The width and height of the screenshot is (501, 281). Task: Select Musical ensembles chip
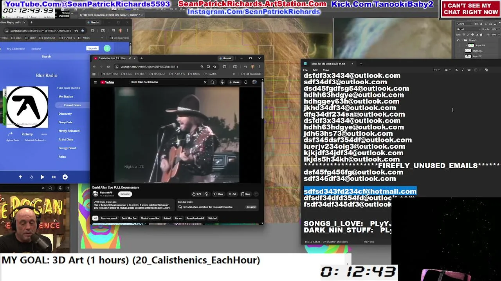click(150, 218)
